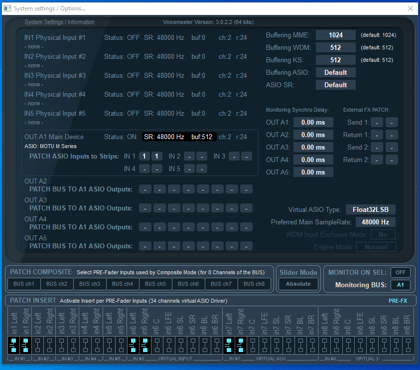This screenshot has width=420, height=370.
Task: Select BUS ch5 in Patch Composite
Action: tap(155, 284)
